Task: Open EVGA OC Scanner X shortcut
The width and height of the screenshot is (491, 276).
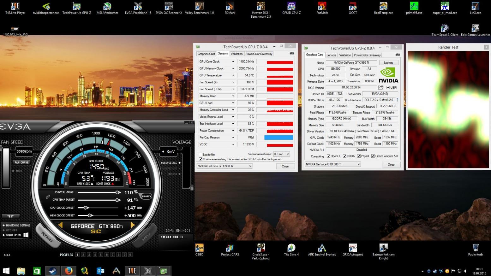Action: coord(169,8)
